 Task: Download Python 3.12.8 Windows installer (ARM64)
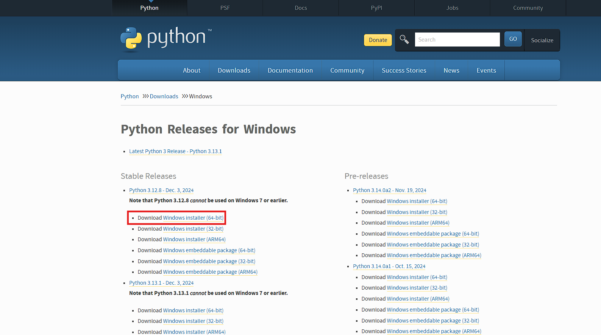(x=194, y=239)
